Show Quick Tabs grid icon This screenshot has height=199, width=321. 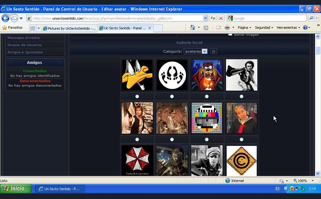(33, 28)
